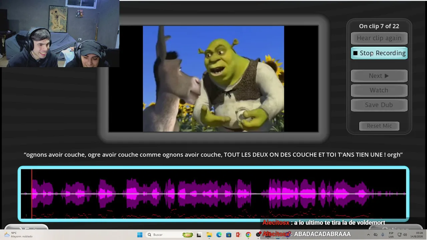Go to the Next clip
427x240 pixels.
[379, 76]
